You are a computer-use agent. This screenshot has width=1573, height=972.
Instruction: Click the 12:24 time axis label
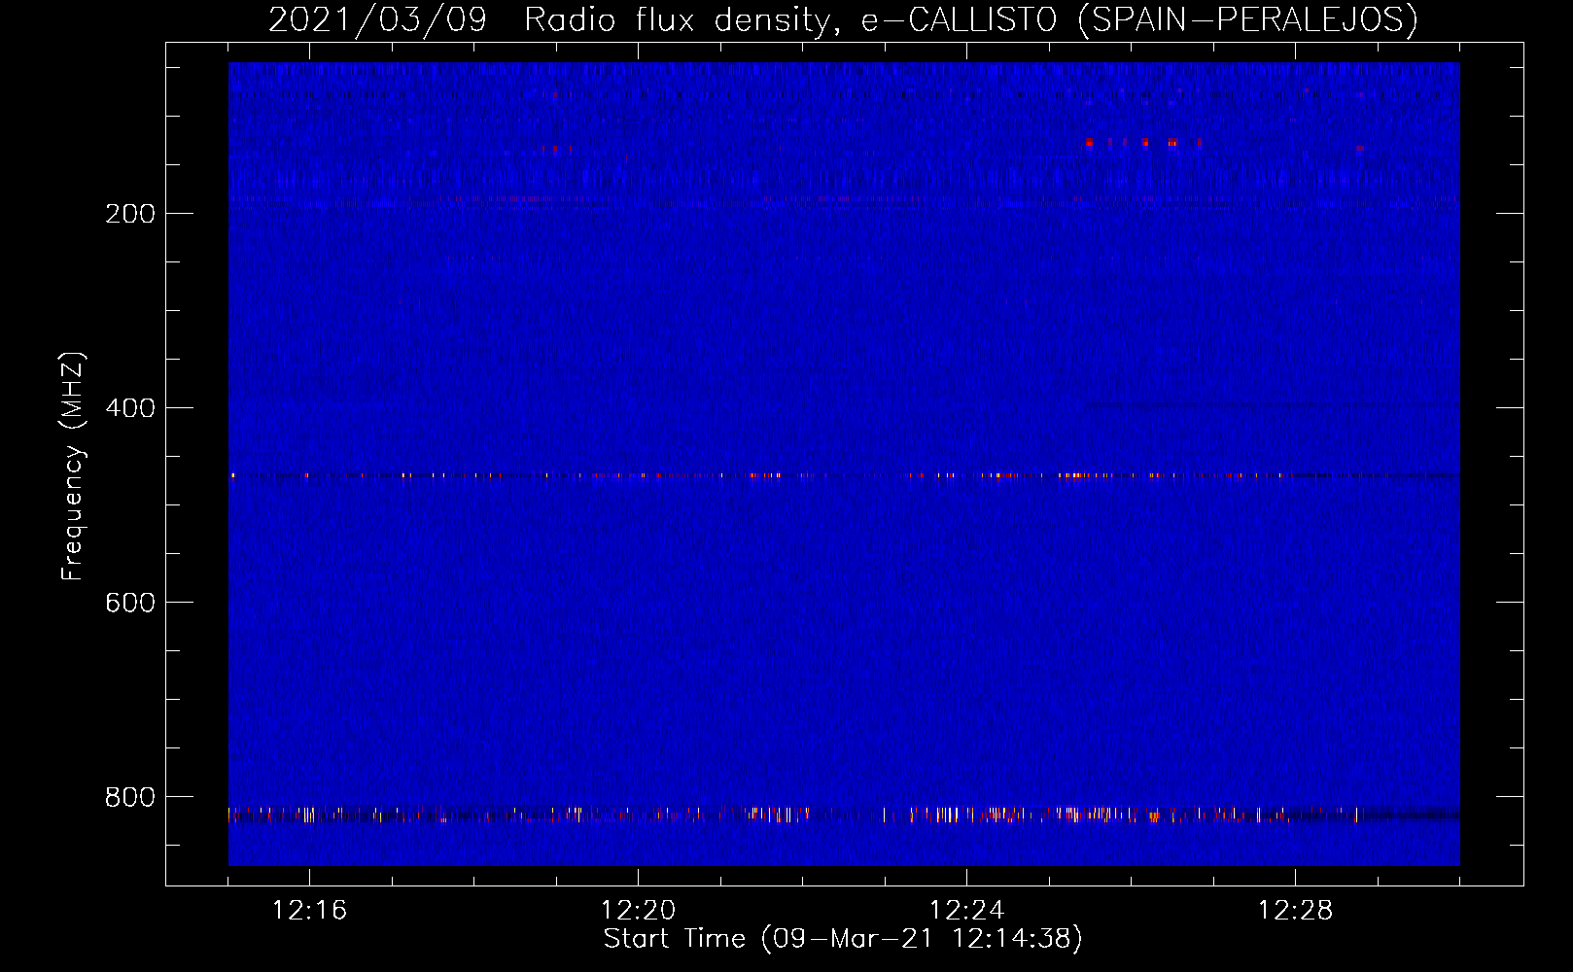pyautogui.click(x=966, y=911)
